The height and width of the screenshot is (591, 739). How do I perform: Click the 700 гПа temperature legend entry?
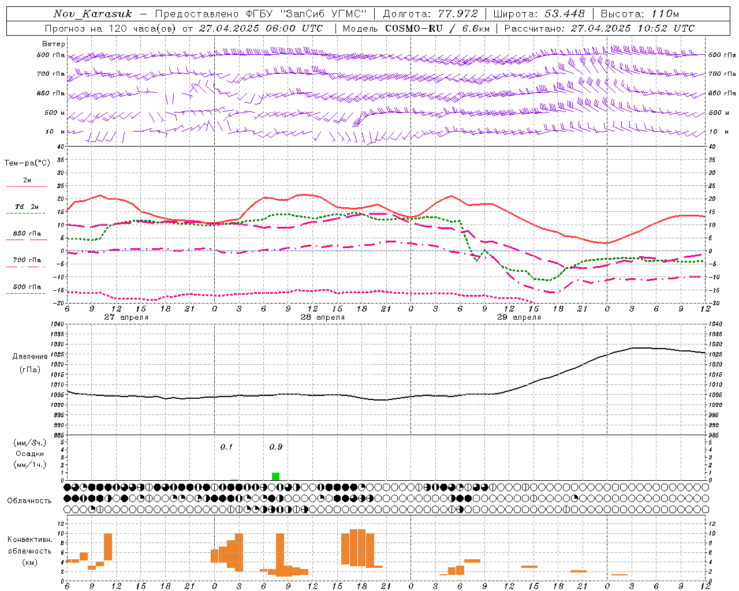[x=27, y=260]
